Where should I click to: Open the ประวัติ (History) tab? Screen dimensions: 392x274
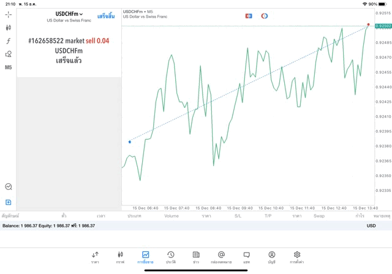tap(170, 257)
